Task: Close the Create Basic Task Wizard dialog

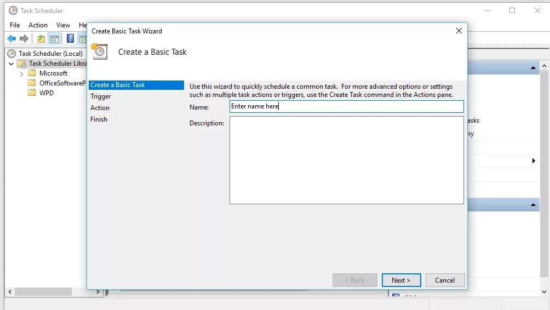Action: 459,31
